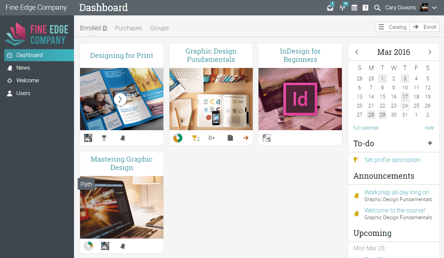Open the Catalog button

[392, 27]
